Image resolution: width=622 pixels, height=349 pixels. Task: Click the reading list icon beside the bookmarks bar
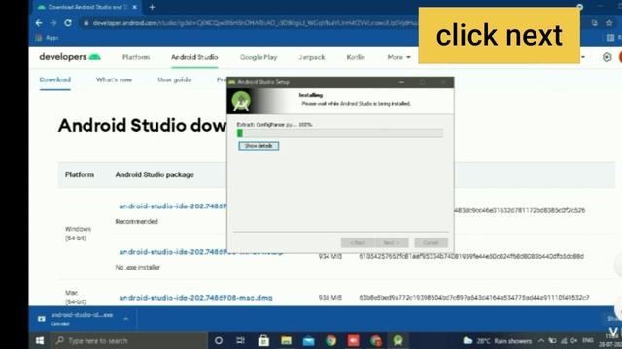click(x=611, y=38)
